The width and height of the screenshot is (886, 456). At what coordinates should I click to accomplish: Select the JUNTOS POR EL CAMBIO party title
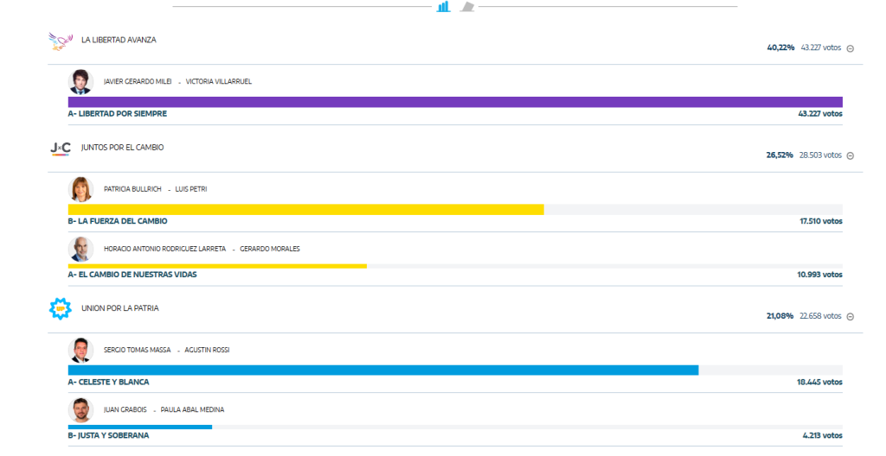click(x=123, y=148)
